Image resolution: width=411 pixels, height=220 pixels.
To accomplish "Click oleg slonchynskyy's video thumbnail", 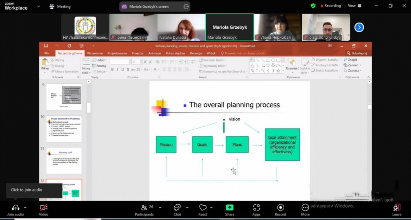I will (326, 27).
